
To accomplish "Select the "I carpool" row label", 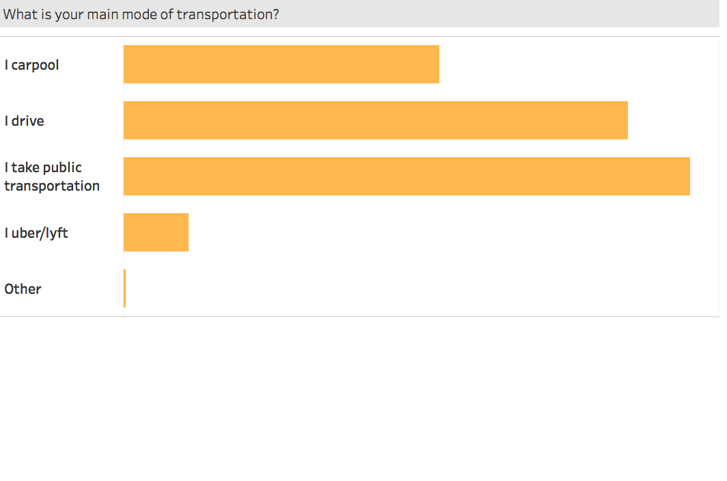I will click(x=32, y=65).
